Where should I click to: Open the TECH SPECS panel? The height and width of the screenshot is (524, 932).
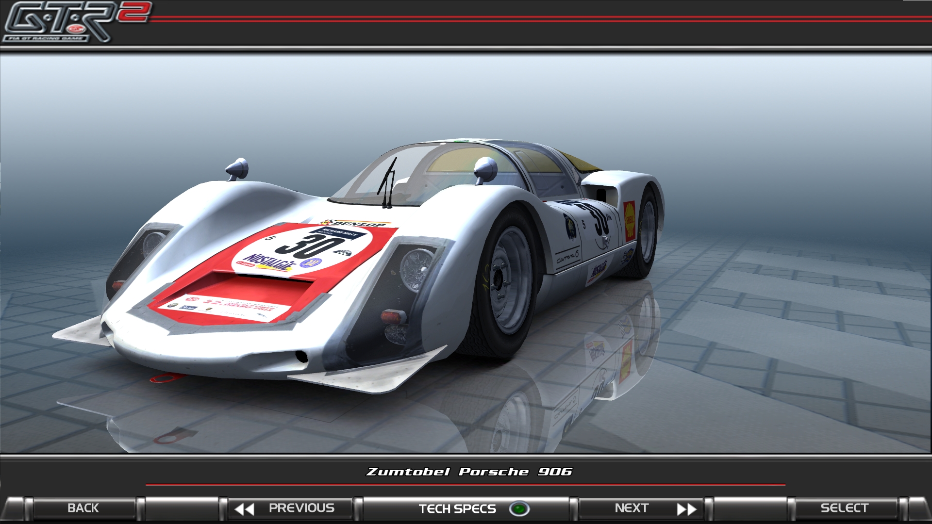(466, 508)
